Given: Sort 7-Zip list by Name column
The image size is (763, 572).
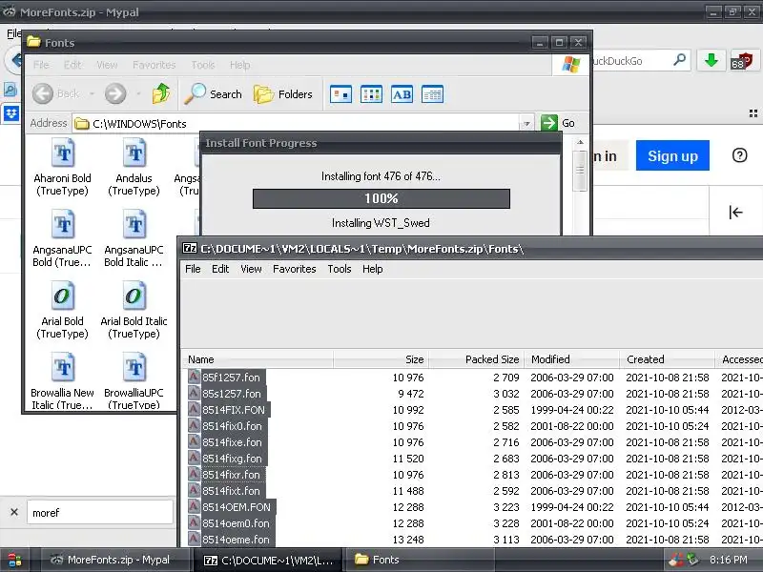Looking at the screenshot, I should [258, 359].
